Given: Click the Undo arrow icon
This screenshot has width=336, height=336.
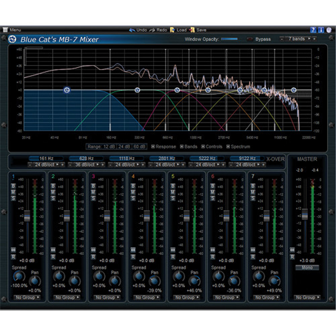Looking at the screenshot, I should (132, 30).
